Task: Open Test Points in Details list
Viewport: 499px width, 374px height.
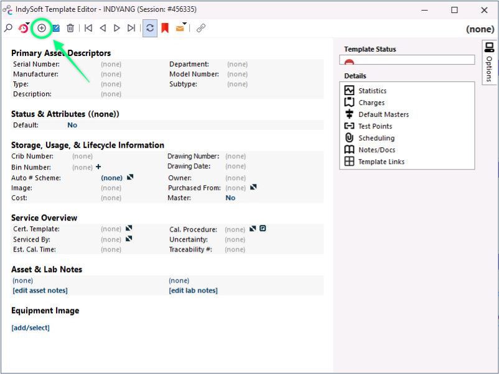Action: 375,126
